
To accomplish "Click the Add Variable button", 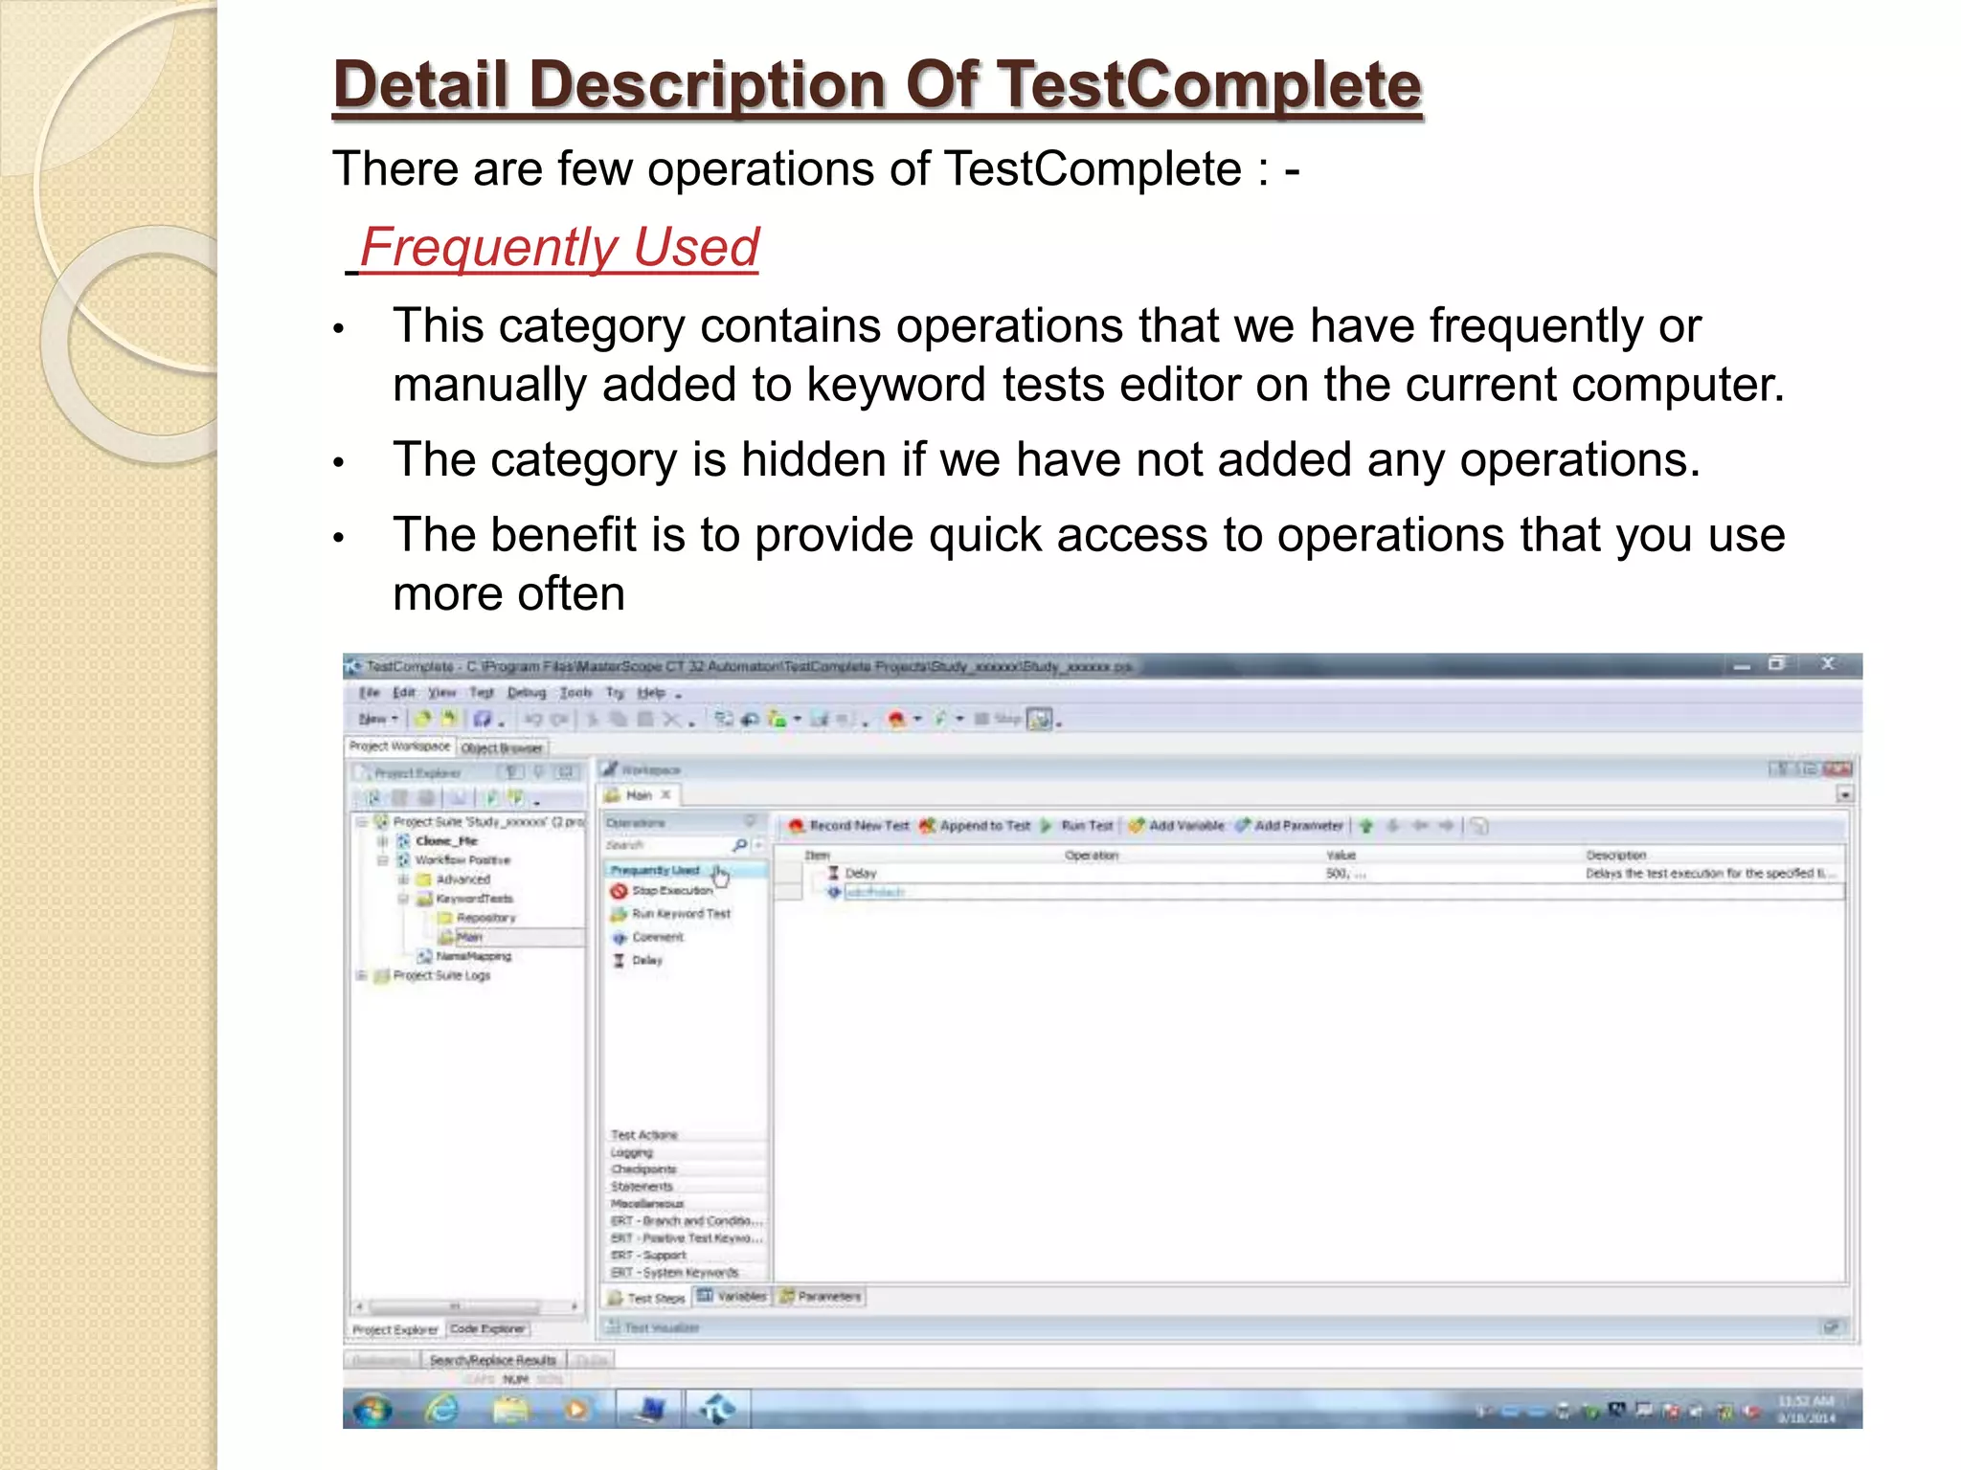I will click(1177, 826).
